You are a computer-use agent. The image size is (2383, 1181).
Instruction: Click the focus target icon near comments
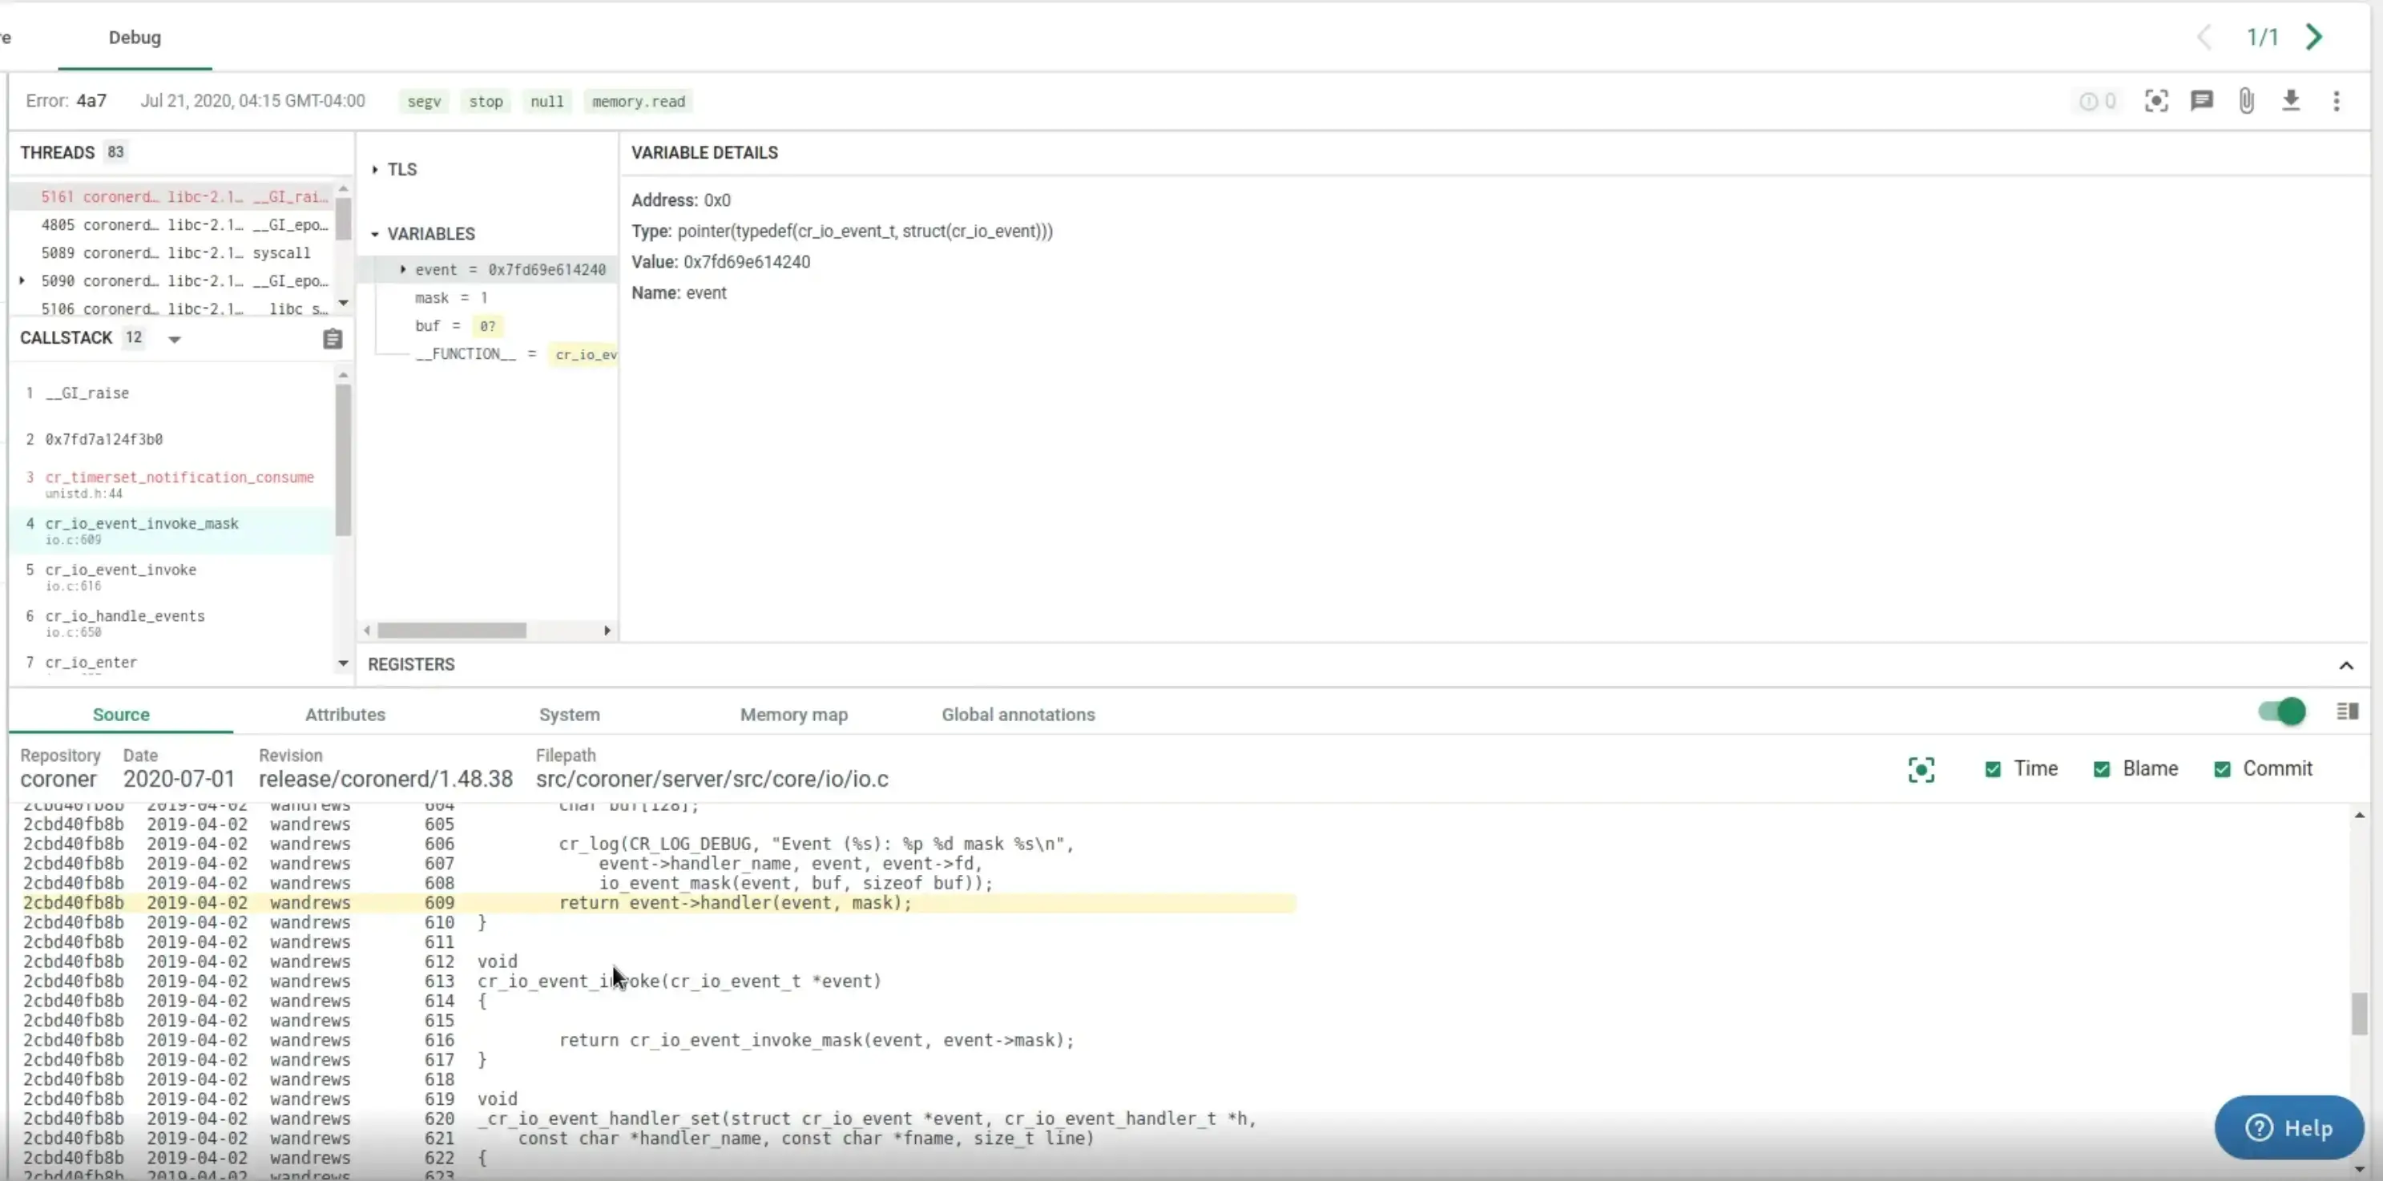click(x=2155, y=101)
